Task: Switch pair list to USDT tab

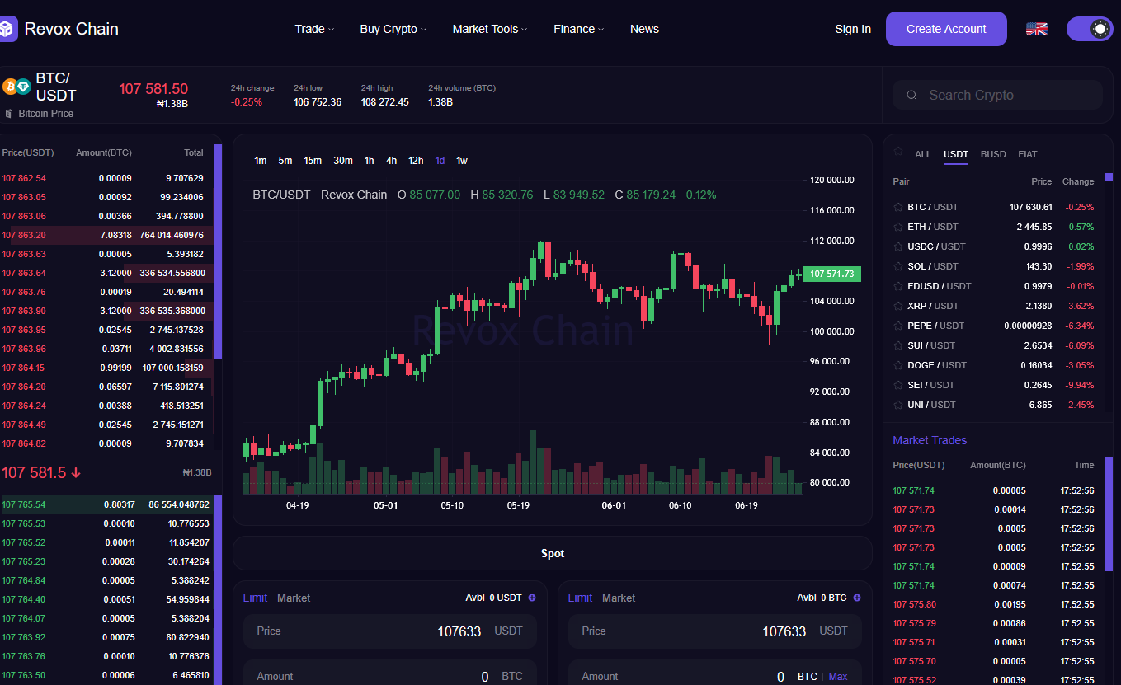Action: (x=956, y=154)
